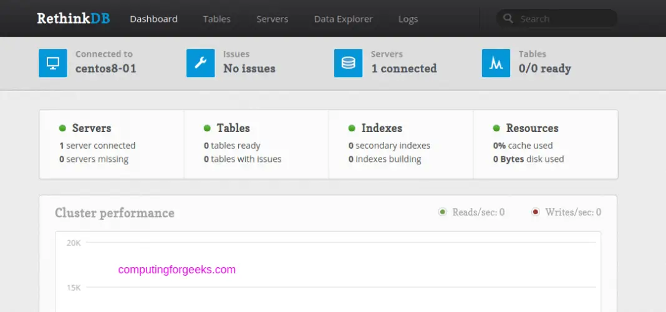Viewport: 666px width, 312px height.
Task: View the Logs page
Action: 408,19
